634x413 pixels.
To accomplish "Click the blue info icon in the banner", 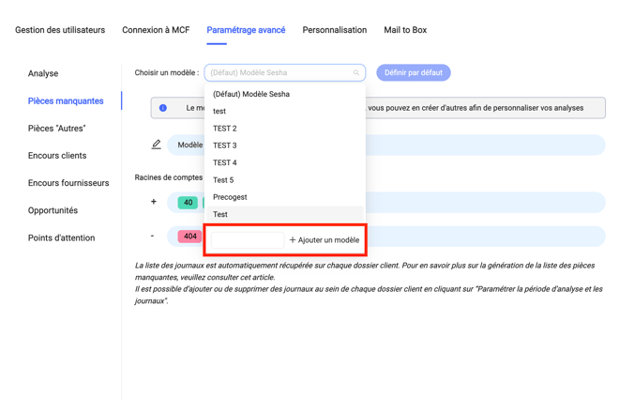I will click(x=163, y=108).
